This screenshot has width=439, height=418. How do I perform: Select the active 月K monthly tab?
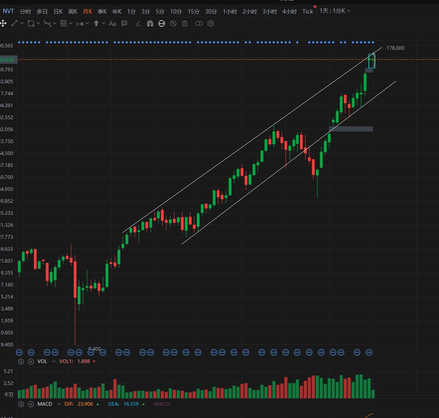point(87,12)
